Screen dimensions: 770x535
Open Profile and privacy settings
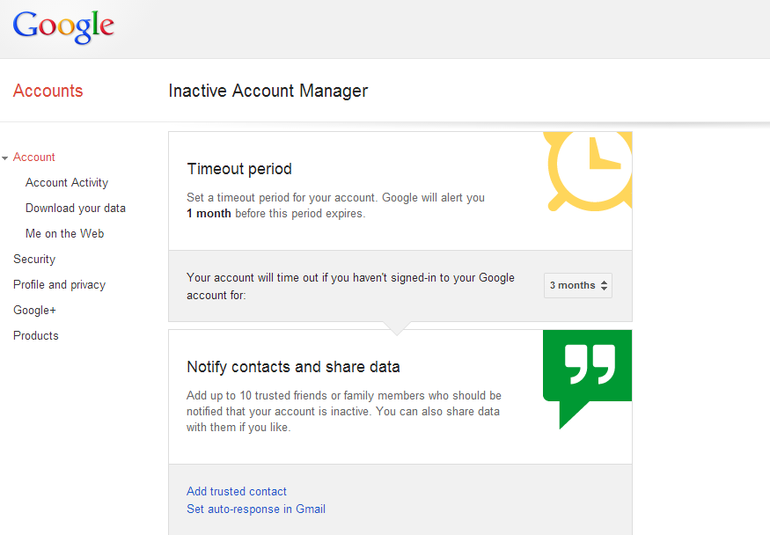60,285
